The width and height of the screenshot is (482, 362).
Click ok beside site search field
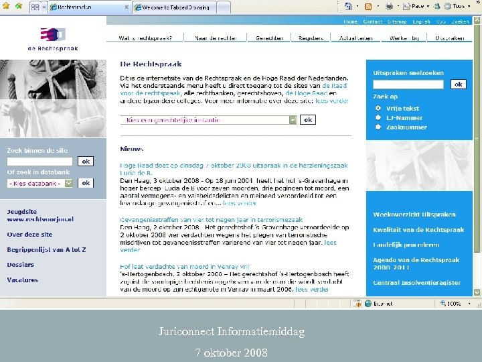tap(86, 162)
